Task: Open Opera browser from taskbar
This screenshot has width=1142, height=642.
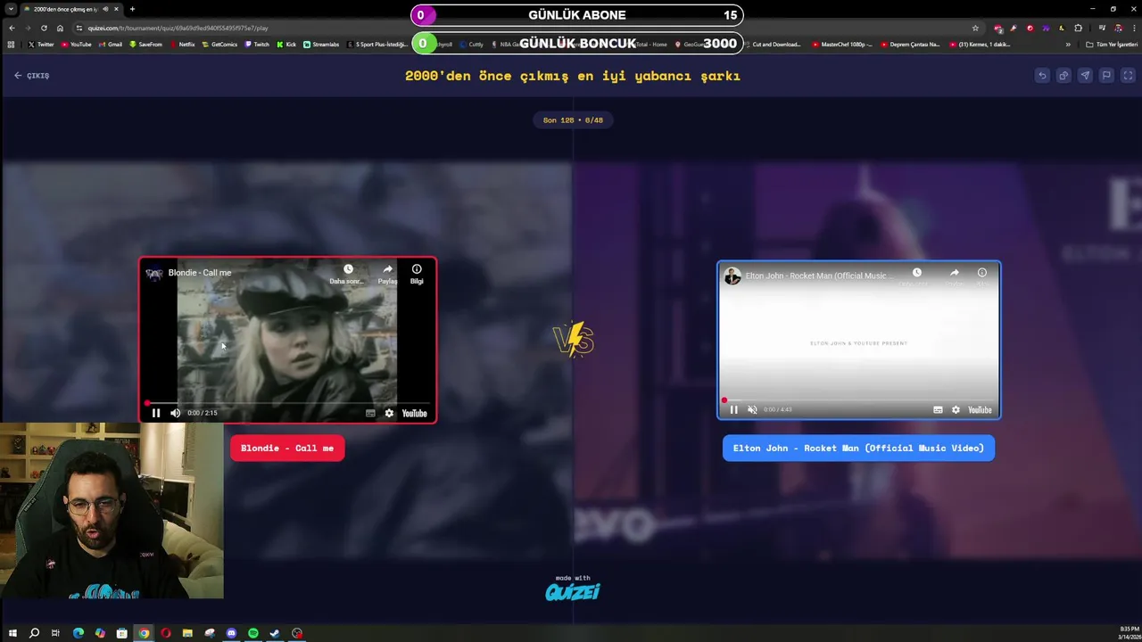Action: [166, 633]
